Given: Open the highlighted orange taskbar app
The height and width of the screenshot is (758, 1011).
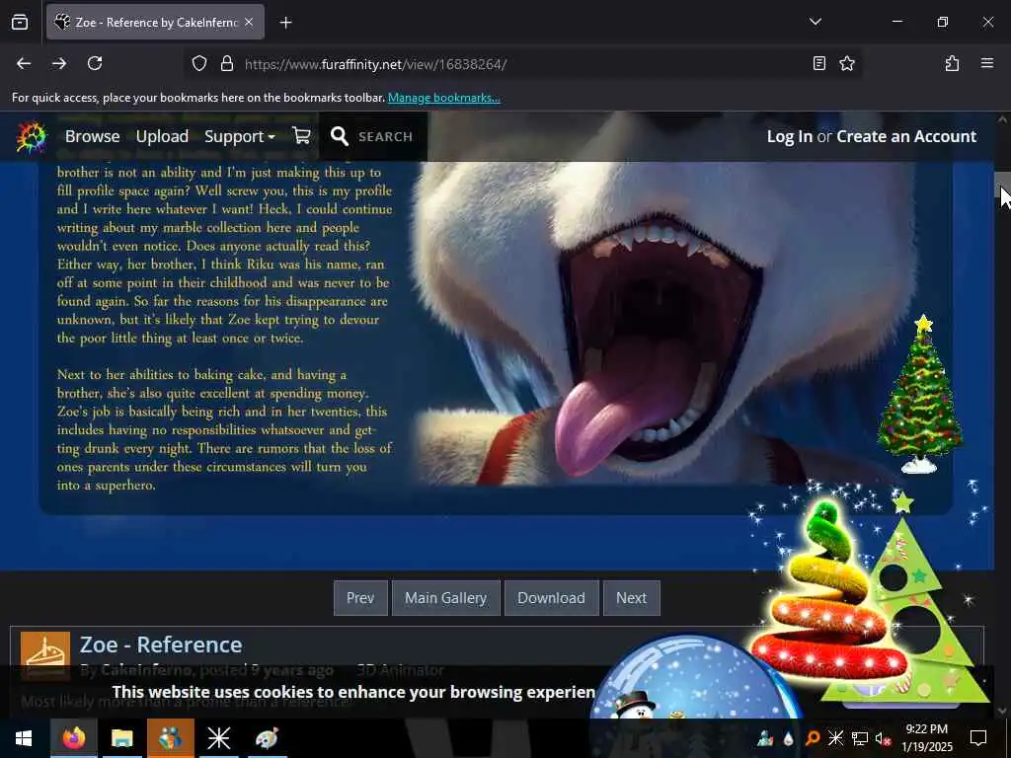Looking at the screenshot, I should [x=170, y=738].
